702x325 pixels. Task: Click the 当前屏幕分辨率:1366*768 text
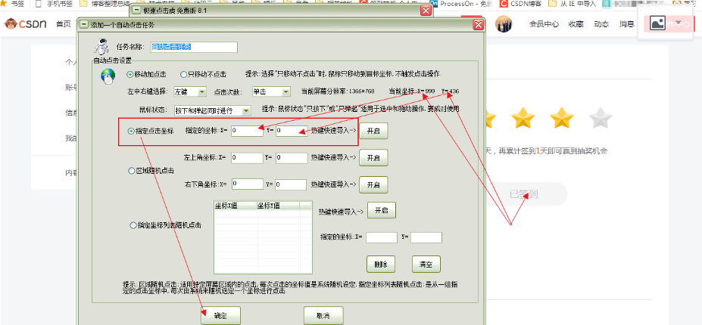(338, 91)
